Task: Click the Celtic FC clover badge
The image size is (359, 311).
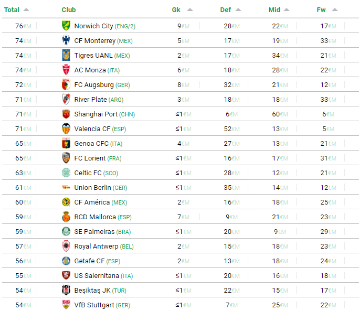Action: pos(66,173)
